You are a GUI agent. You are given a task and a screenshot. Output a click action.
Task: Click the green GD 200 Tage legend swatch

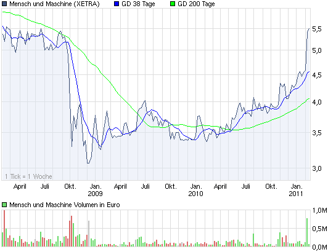(173, 4)
